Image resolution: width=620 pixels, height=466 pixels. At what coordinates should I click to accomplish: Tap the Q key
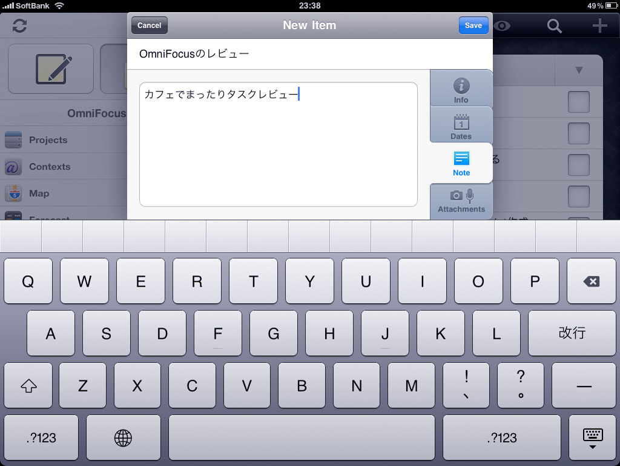(28, 281)
